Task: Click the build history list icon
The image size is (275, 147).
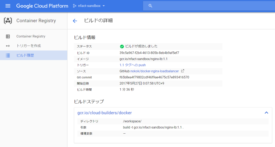Action: pyautogui.click(x=8, y=55)
